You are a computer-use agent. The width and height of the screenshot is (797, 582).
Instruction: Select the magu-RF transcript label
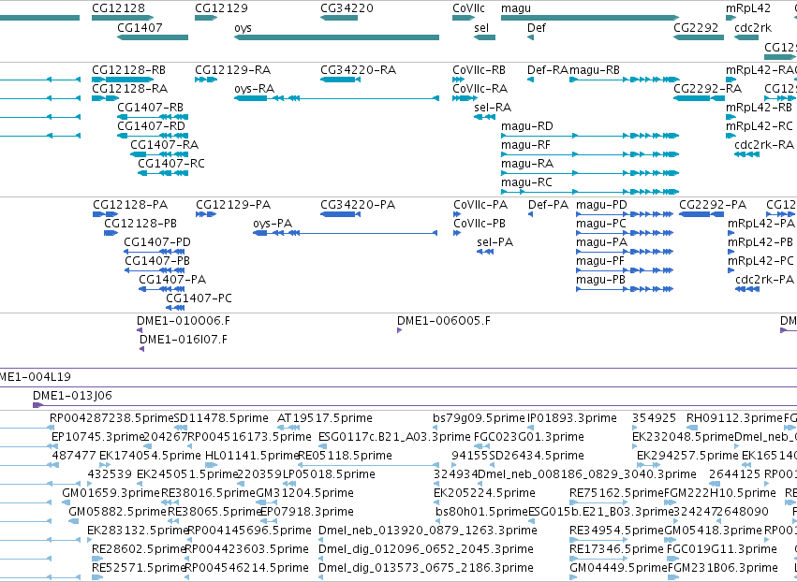pos(525,145)
